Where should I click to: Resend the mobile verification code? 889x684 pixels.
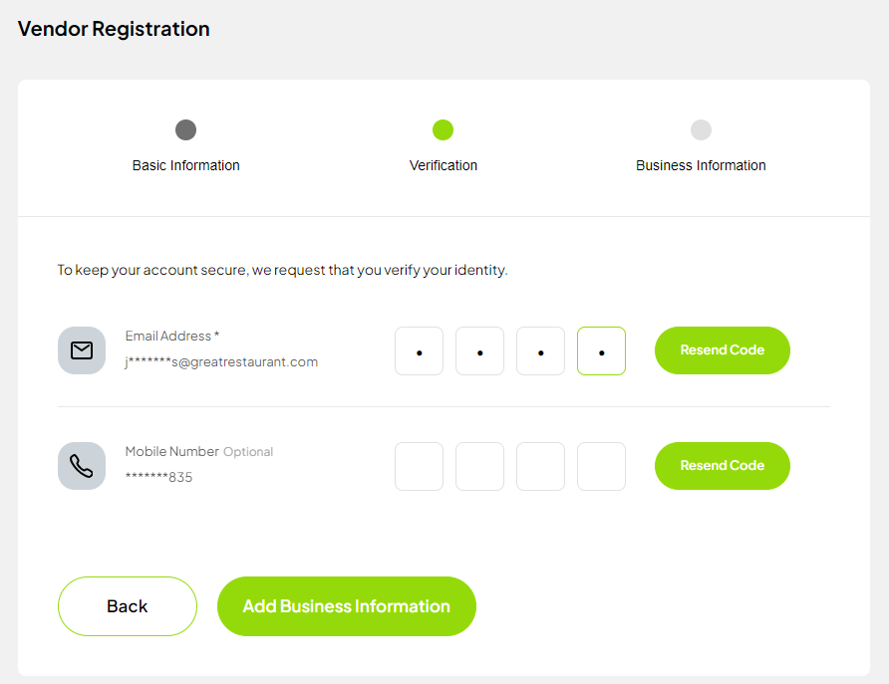tap(722, 466)
